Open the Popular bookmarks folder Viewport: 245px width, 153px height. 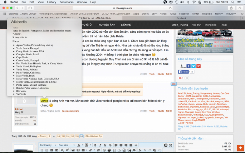pyautogui.click(x=231, y=14)
